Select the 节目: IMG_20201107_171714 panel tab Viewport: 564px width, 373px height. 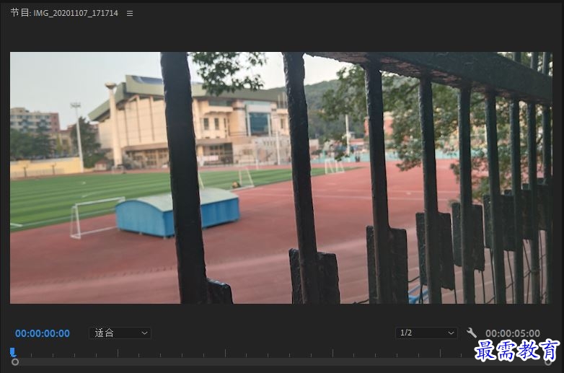(64, 13)
